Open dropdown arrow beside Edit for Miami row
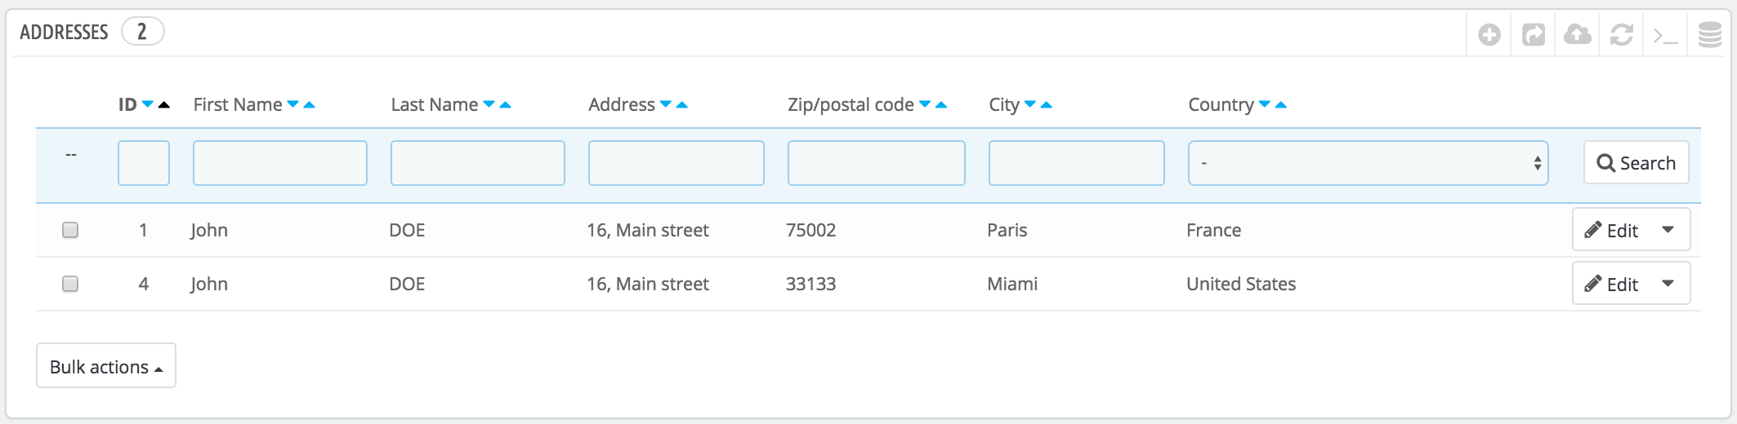This screenshot has height=424, width=1737. click(x=1668, y=284)
